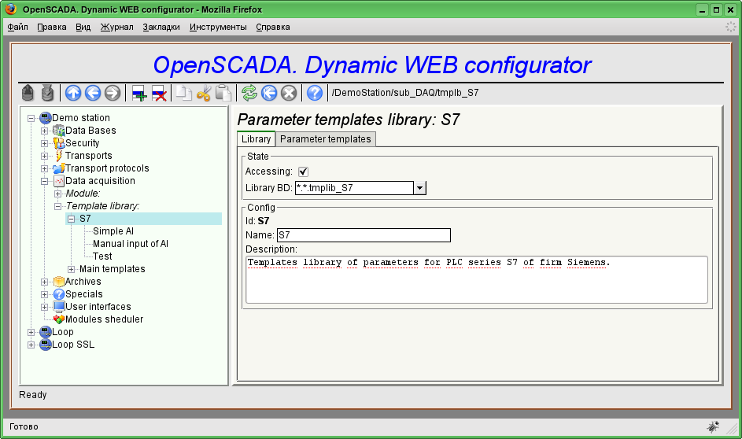
Task: Click the Data acquisition chart icon
Action: pos(59,181)
